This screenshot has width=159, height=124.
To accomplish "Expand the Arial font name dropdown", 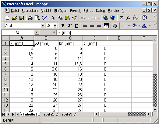I will coord(43,26).
